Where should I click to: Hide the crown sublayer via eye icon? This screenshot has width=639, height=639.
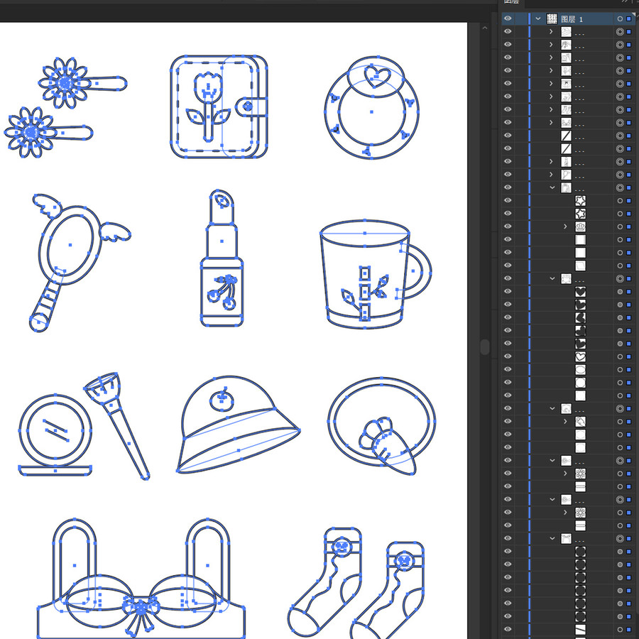508,226
